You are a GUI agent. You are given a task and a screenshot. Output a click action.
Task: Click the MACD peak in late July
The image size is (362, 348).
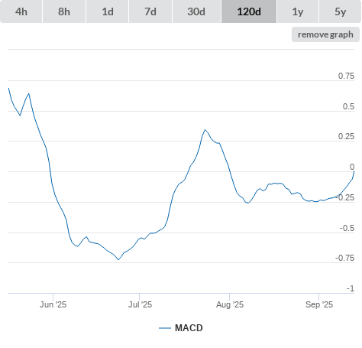[205, 130]
